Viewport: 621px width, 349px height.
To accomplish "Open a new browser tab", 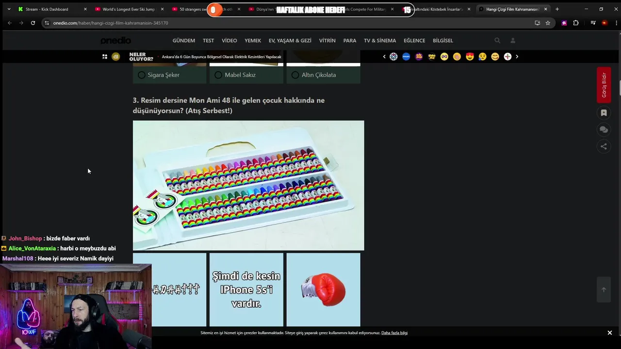I will 557,9.
